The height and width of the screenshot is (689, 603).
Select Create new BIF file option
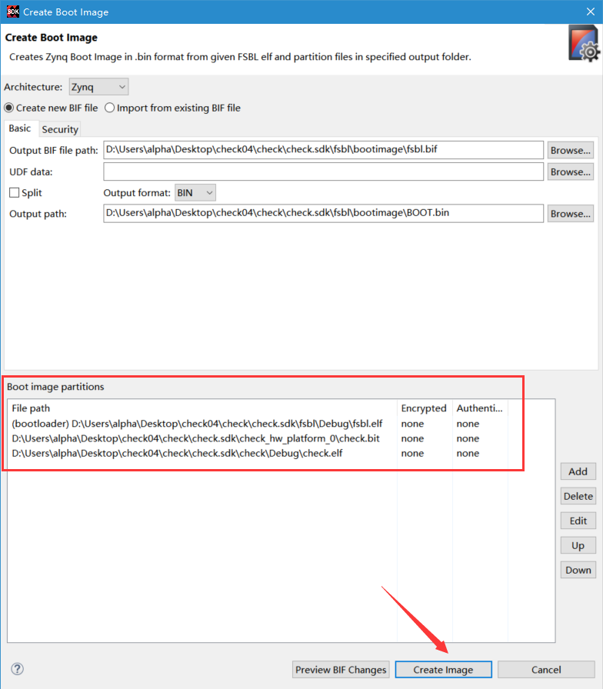tap(51, 108)
